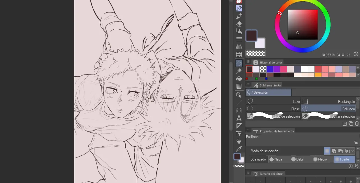Image resolution: width=360 pixels, height=183 pixels.
Task: Expand the selection mode dropdown arrow
Action: 353,151
